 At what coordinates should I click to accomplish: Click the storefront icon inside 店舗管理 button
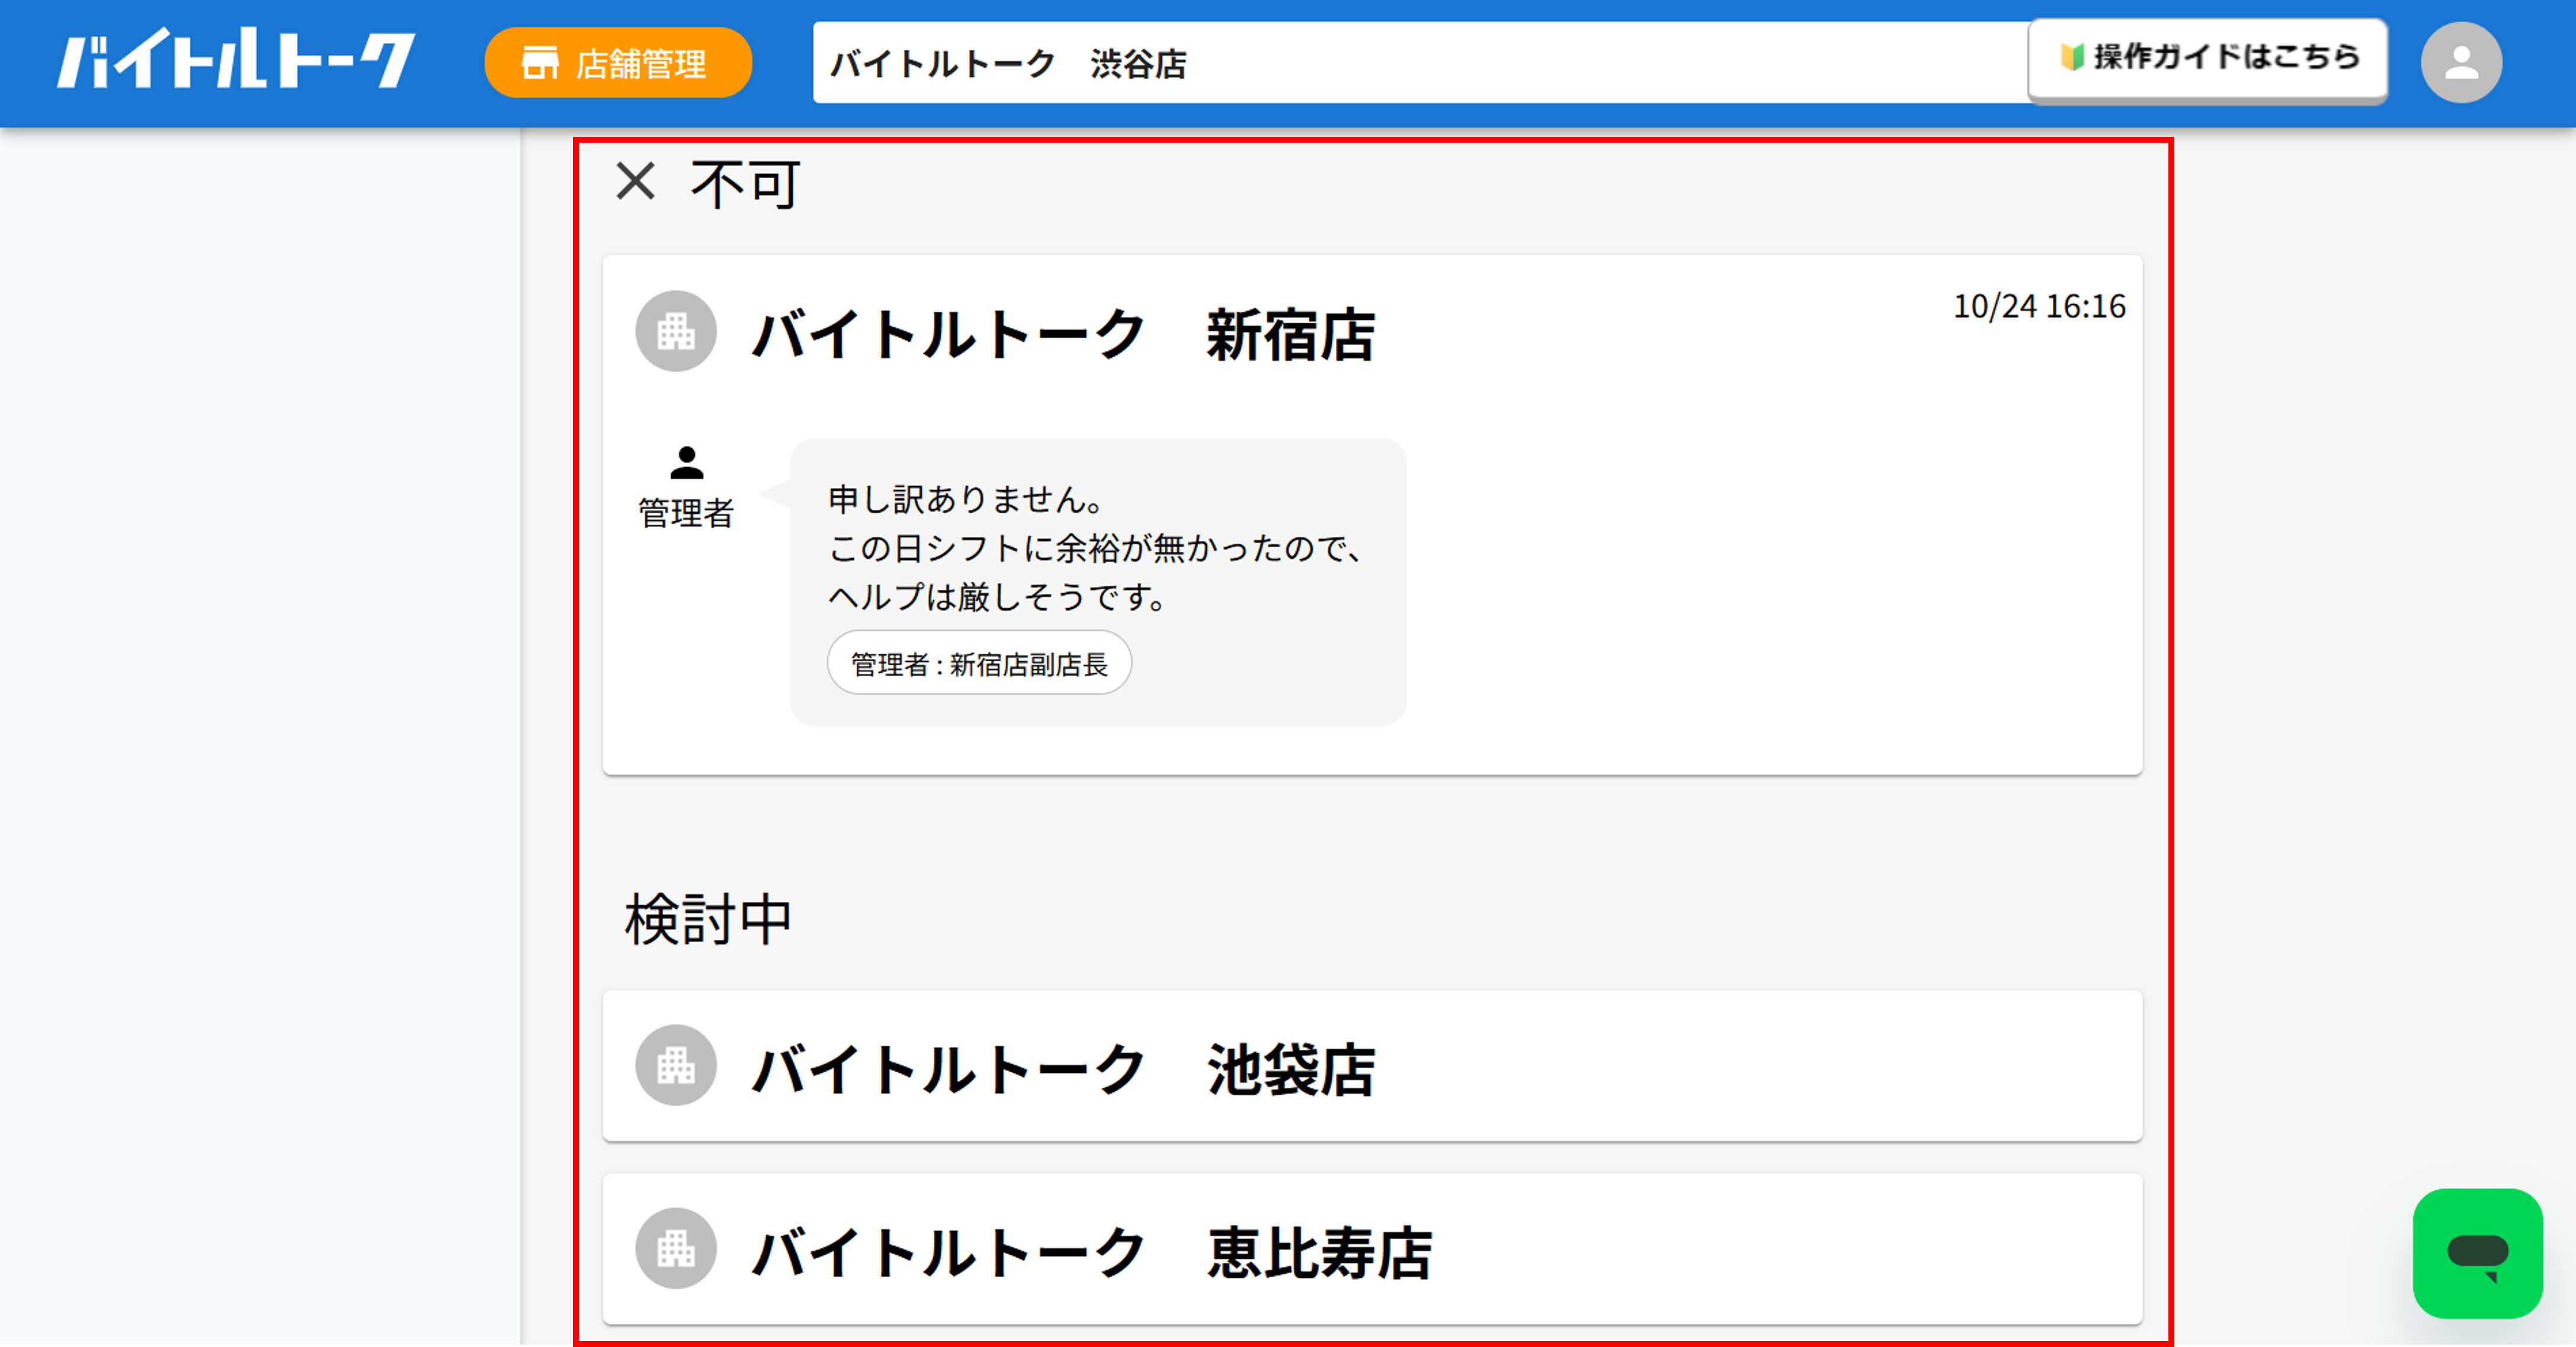click(540, 63)
